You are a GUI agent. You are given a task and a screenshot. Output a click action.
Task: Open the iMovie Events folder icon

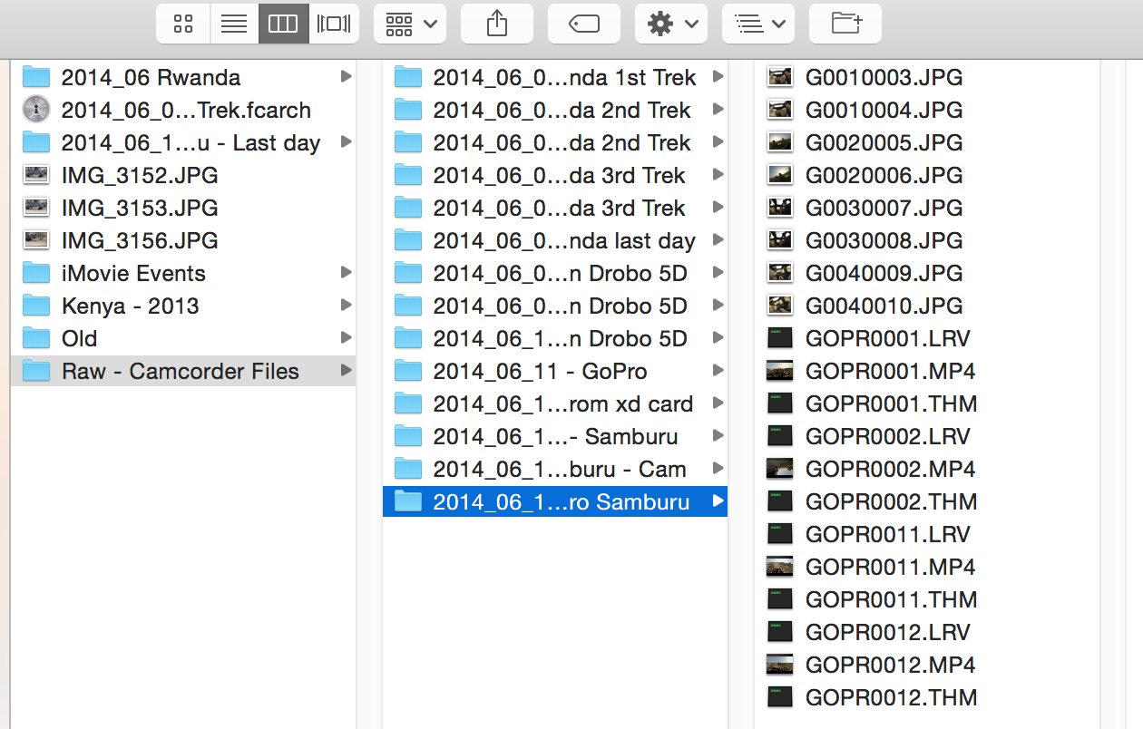(x=35, y=273)
